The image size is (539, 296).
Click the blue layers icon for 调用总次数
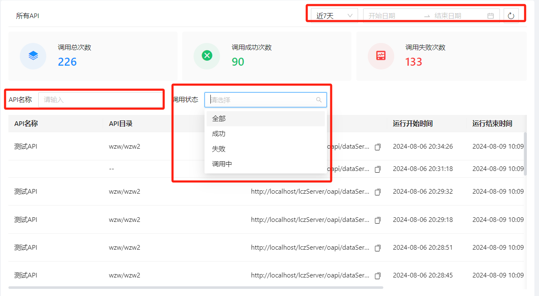coord(33,56)
